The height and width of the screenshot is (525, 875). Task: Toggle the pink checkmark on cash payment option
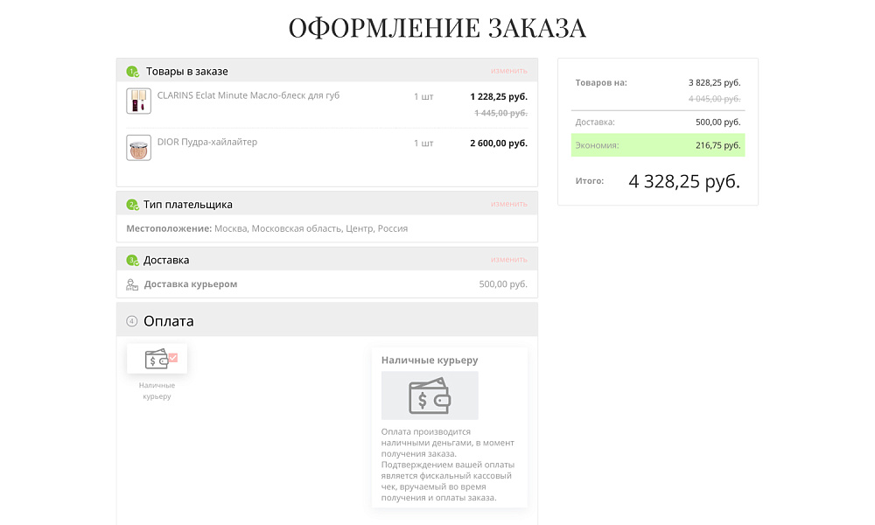(x=172, y=357)
